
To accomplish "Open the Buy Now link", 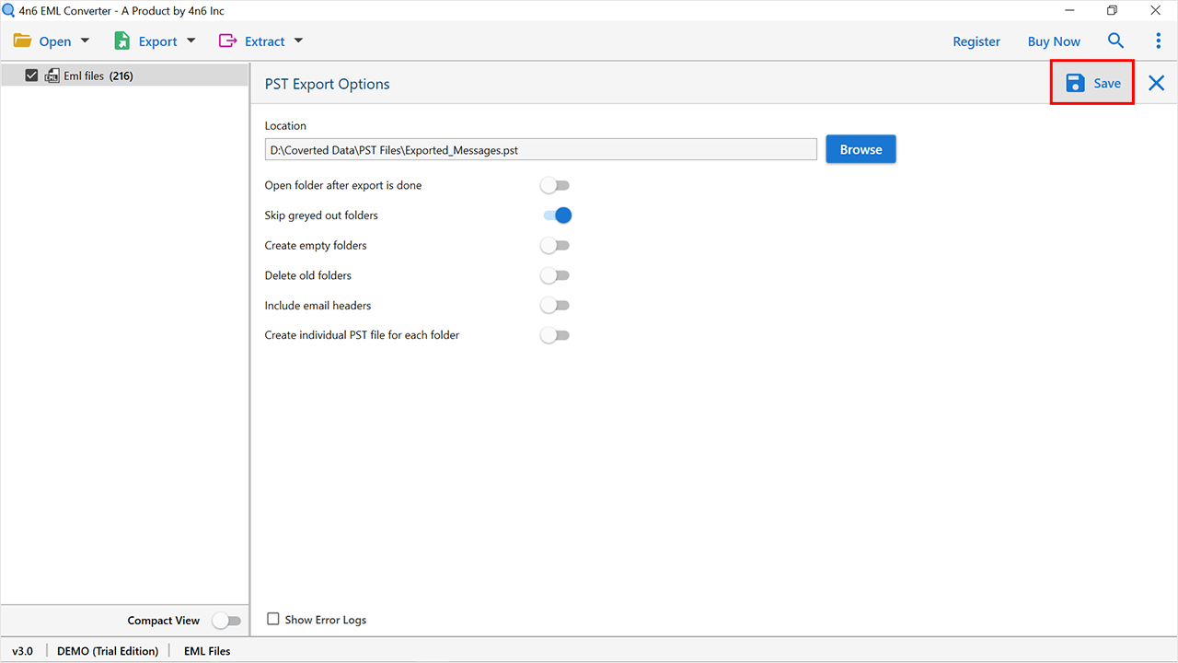I will (x=1054, y=41).
